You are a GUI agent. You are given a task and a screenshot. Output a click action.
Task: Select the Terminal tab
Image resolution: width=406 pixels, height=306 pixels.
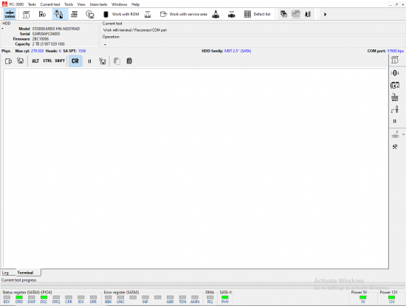(x=25, y=273)
